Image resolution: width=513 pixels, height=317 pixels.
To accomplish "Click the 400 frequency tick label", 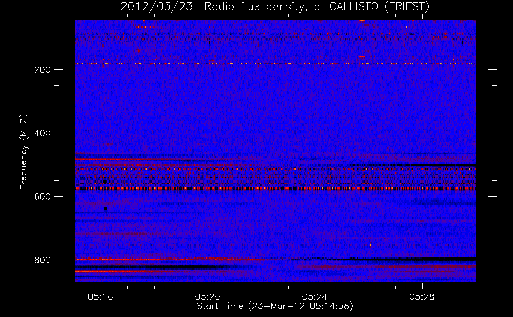I will coord(42,133).
